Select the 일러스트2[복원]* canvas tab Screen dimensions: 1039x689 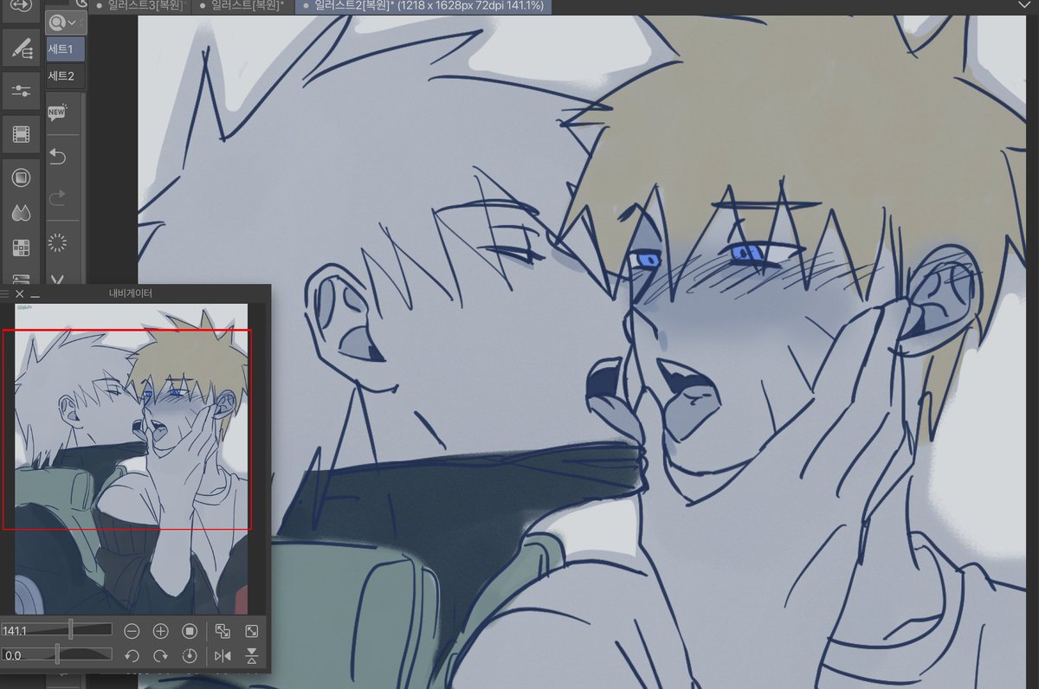pyautogui.click(x=423, y=6)
